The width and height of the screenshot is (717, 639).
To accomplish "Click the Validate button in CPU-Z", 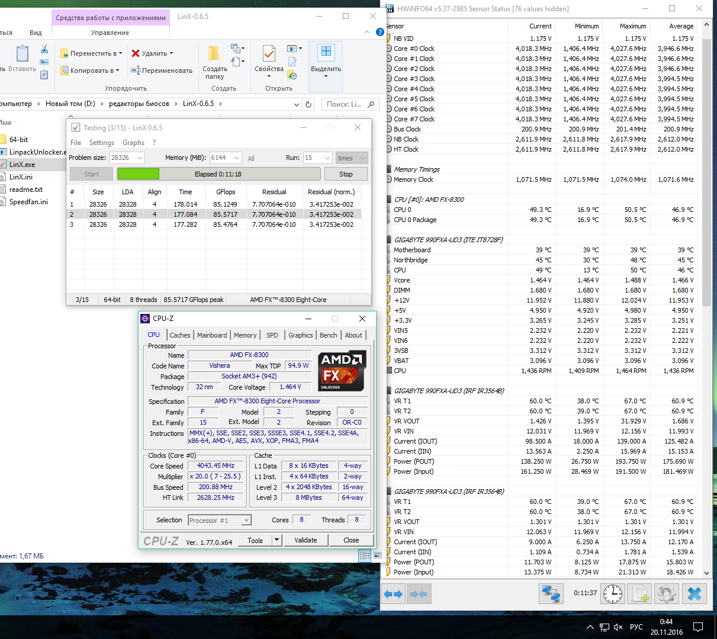I will click(306, 540).
